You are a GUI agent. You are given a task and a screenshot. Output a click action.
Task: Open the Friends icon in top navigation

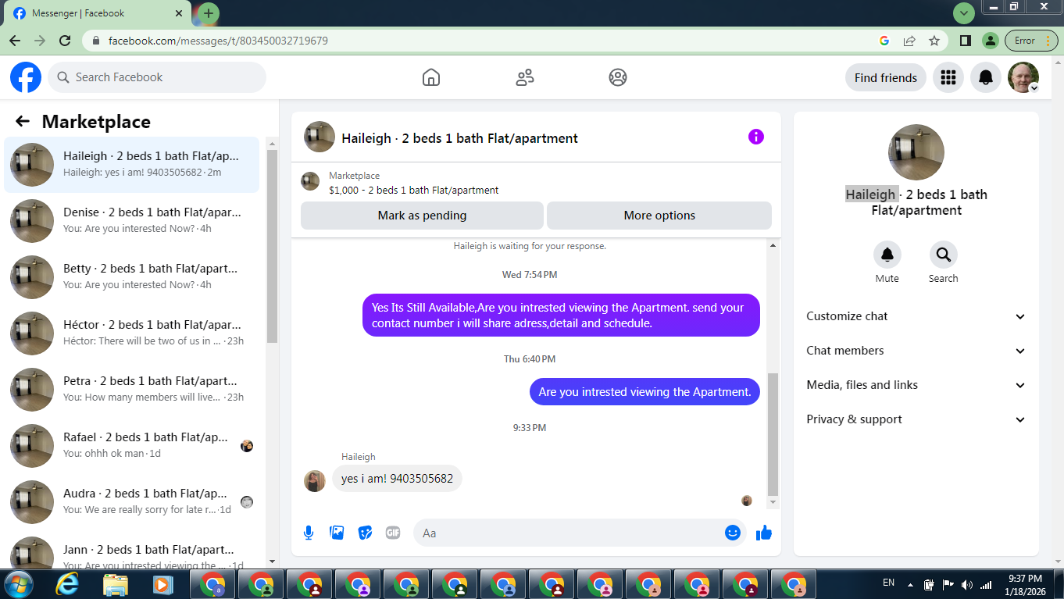coord(525,77)
